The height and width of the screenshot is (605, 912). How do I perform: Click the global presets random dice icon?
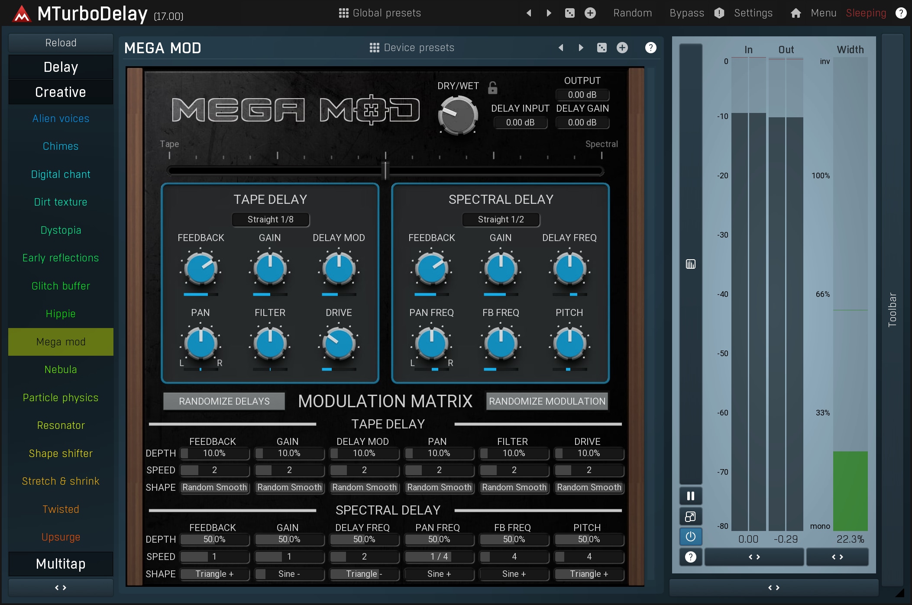click(x=569, y=13)
